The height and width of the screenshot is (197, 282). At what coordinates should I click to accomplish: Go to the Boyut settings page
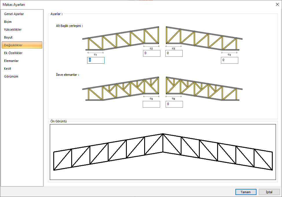pyautogui.click(x=8, y=37)
